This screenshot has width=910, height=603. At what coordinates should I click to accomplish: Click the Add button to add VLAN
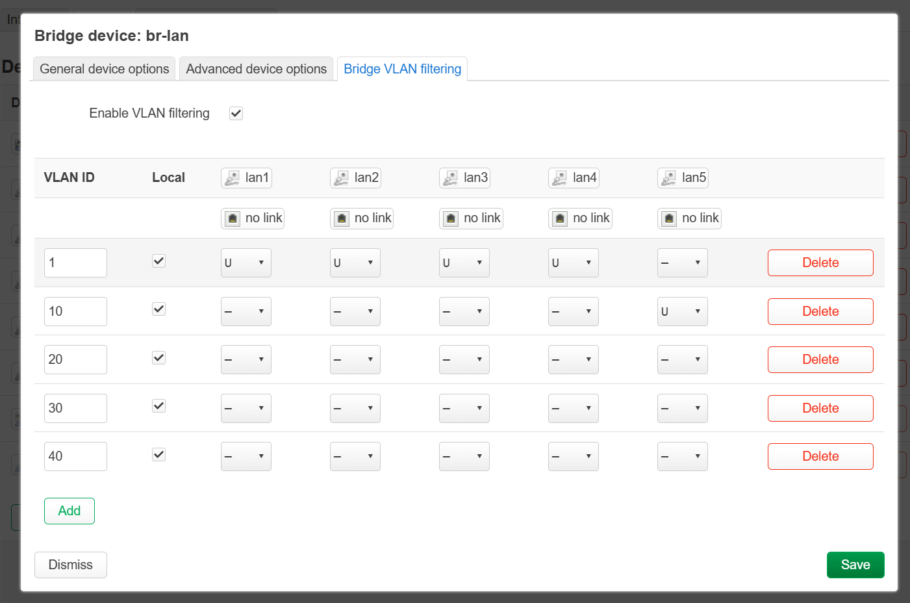70,511
